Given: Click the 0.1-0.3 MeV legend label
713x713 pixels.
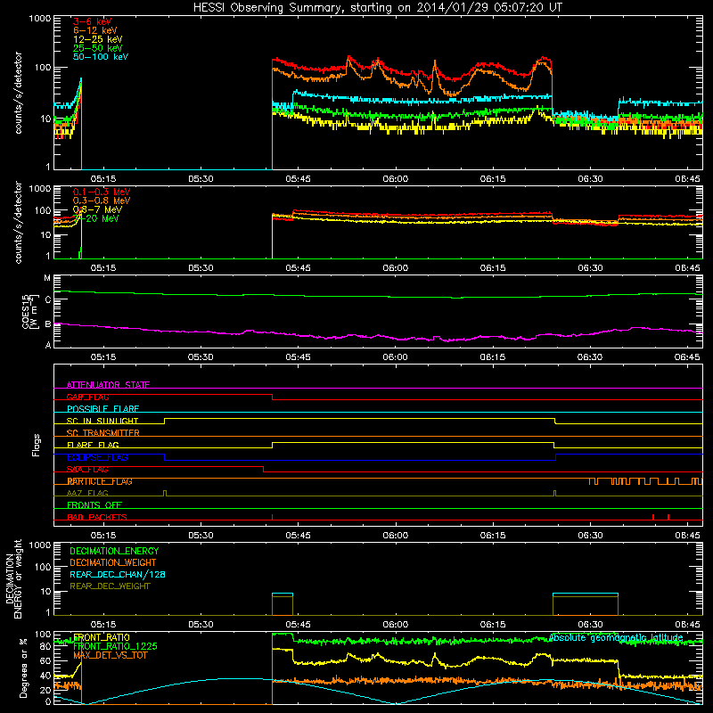Looking at the screenshot, I should [x=102, y=192].
